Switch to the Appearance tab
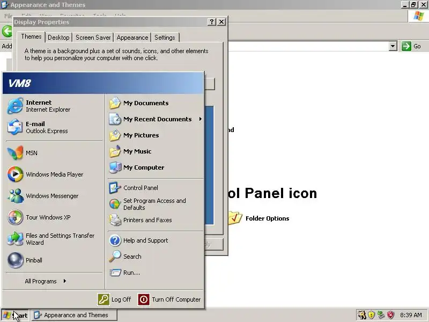429x322 pixels. point(132,38)
